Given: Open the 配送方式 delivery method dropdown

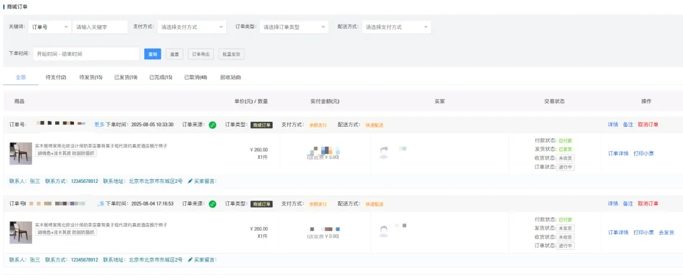Looking at the screenshot, I should click(397, 27).
